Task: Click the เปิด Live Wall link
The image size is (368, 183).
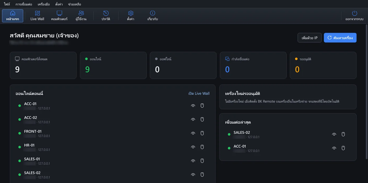Action: pos(199,93)
